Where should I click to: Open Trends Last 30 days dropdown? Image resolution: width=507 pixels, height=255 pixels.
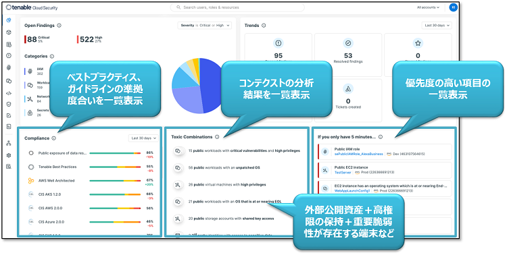click(437, 26)
